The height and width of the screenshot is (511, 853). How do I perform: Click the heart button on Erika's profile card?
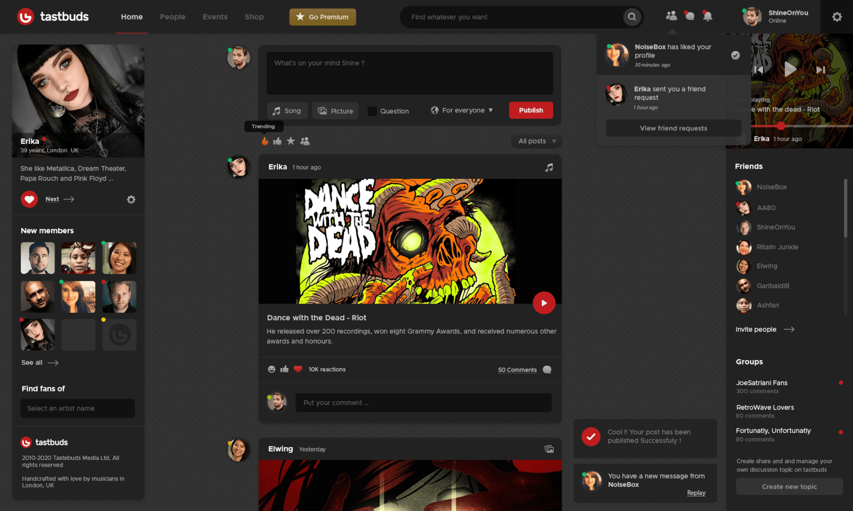[x=29, y=199]
